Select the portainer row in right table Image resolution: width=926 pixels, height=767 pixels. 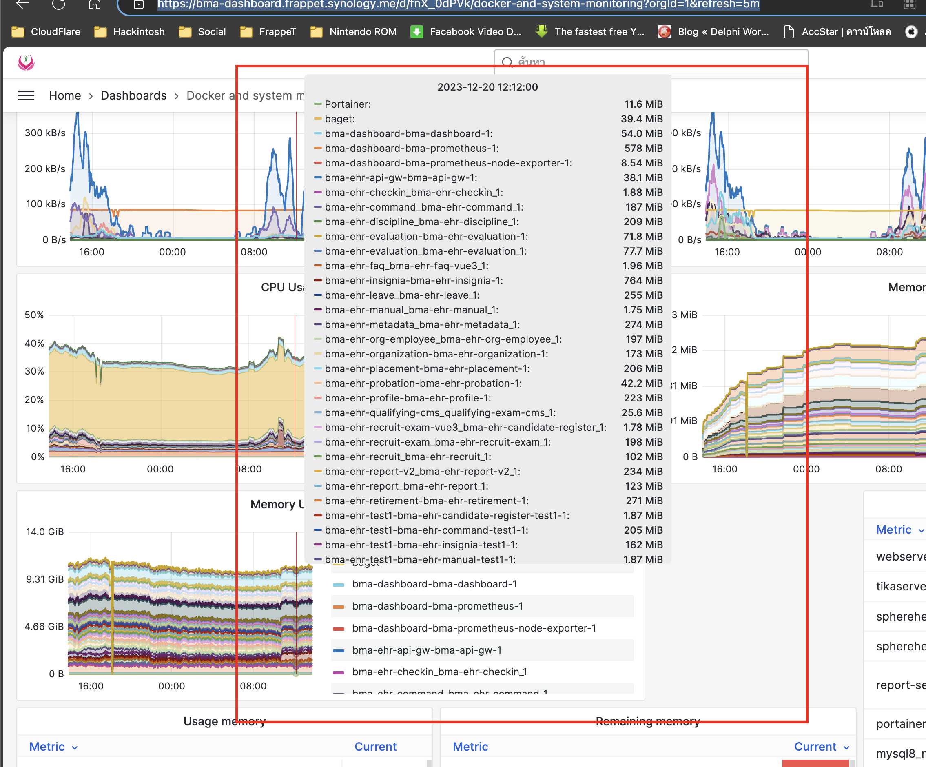[x=895, y=724]
